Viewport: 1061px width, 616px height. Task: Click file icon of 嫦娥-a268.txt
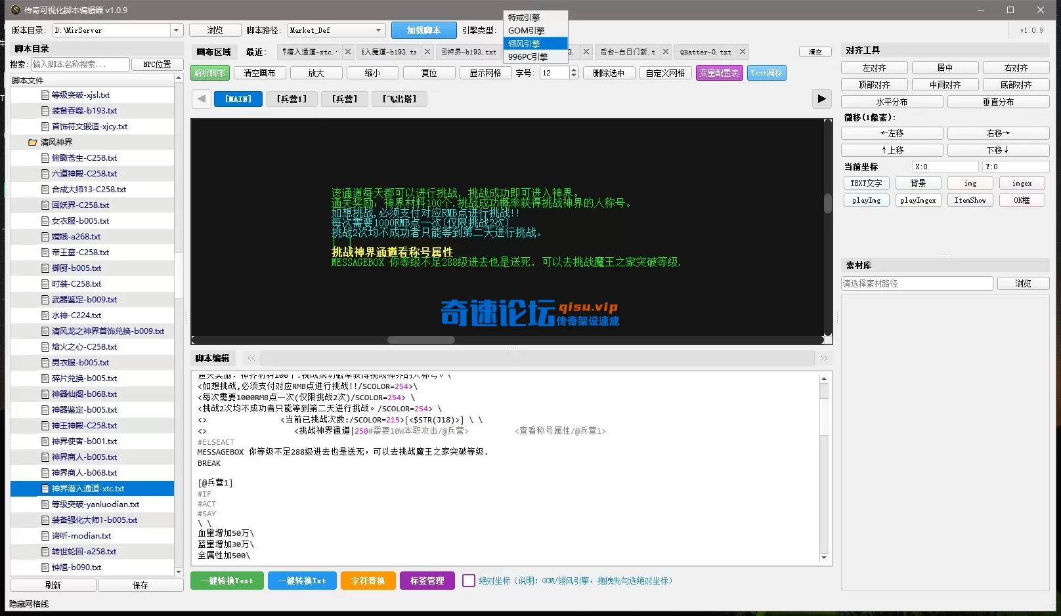pyautogui.click(x=45, y=237)
